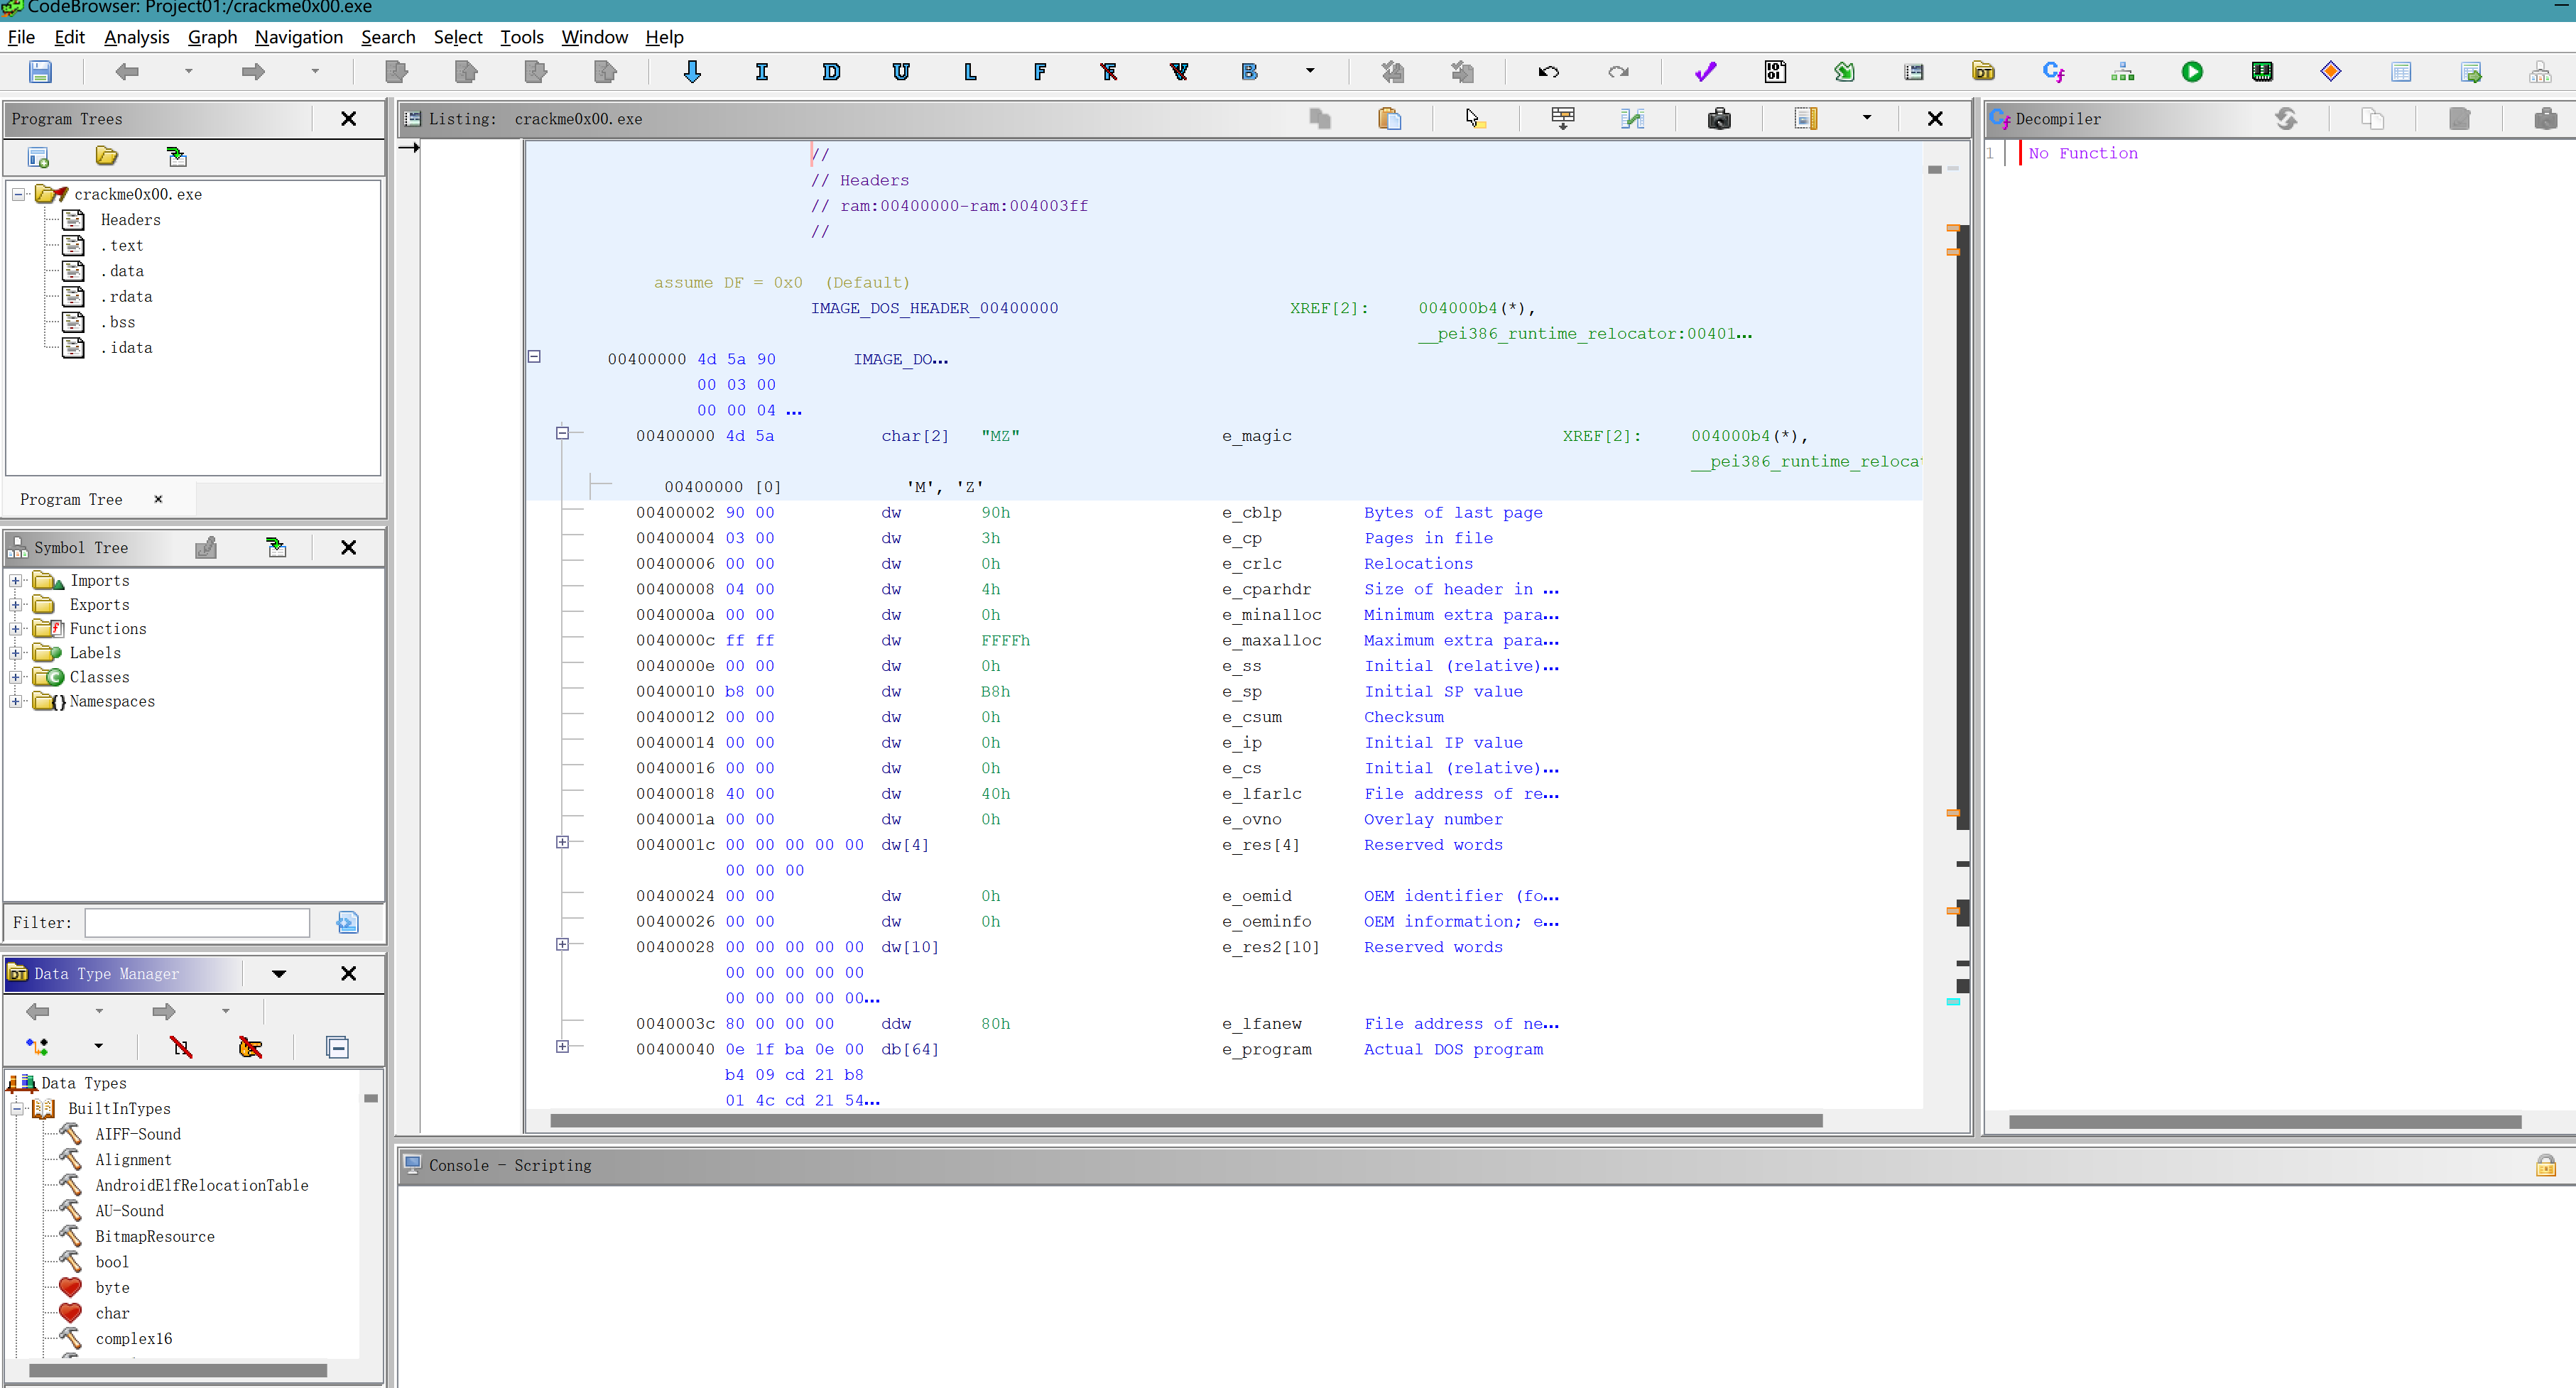The height and width of the screenshot is (1388, 2576).
Task: Click the collapse-all icon in Data Type Manager
Action: coord(338,1047)
